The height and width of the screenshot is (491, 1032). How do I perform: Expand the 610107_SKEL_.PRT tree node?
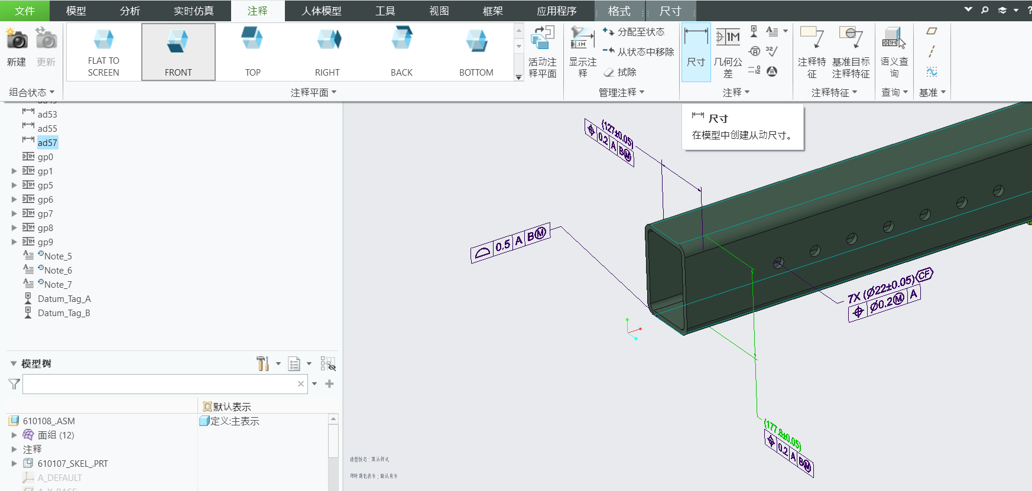(x=14, y=464)
